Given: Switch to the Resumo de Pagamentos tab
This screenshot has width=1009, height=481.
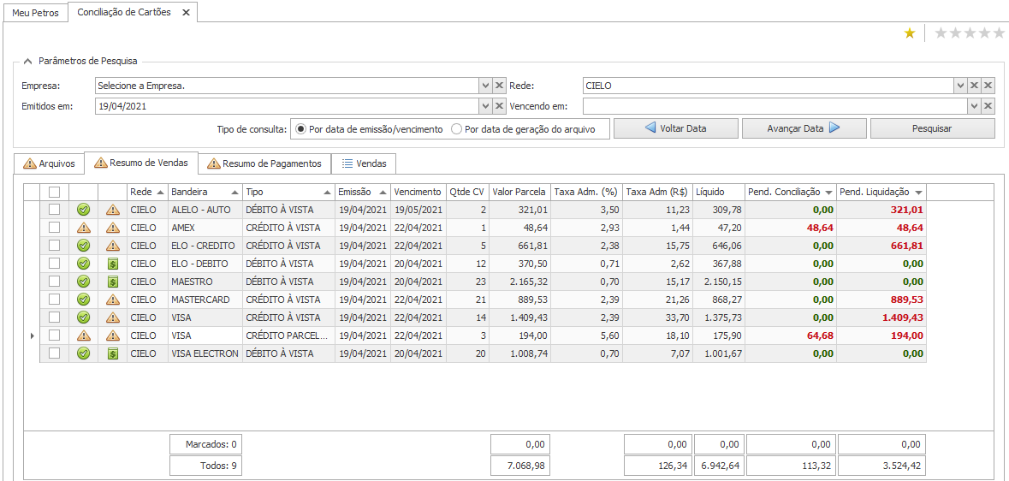Looking at the screenshot, I should (x=264, y=163).
